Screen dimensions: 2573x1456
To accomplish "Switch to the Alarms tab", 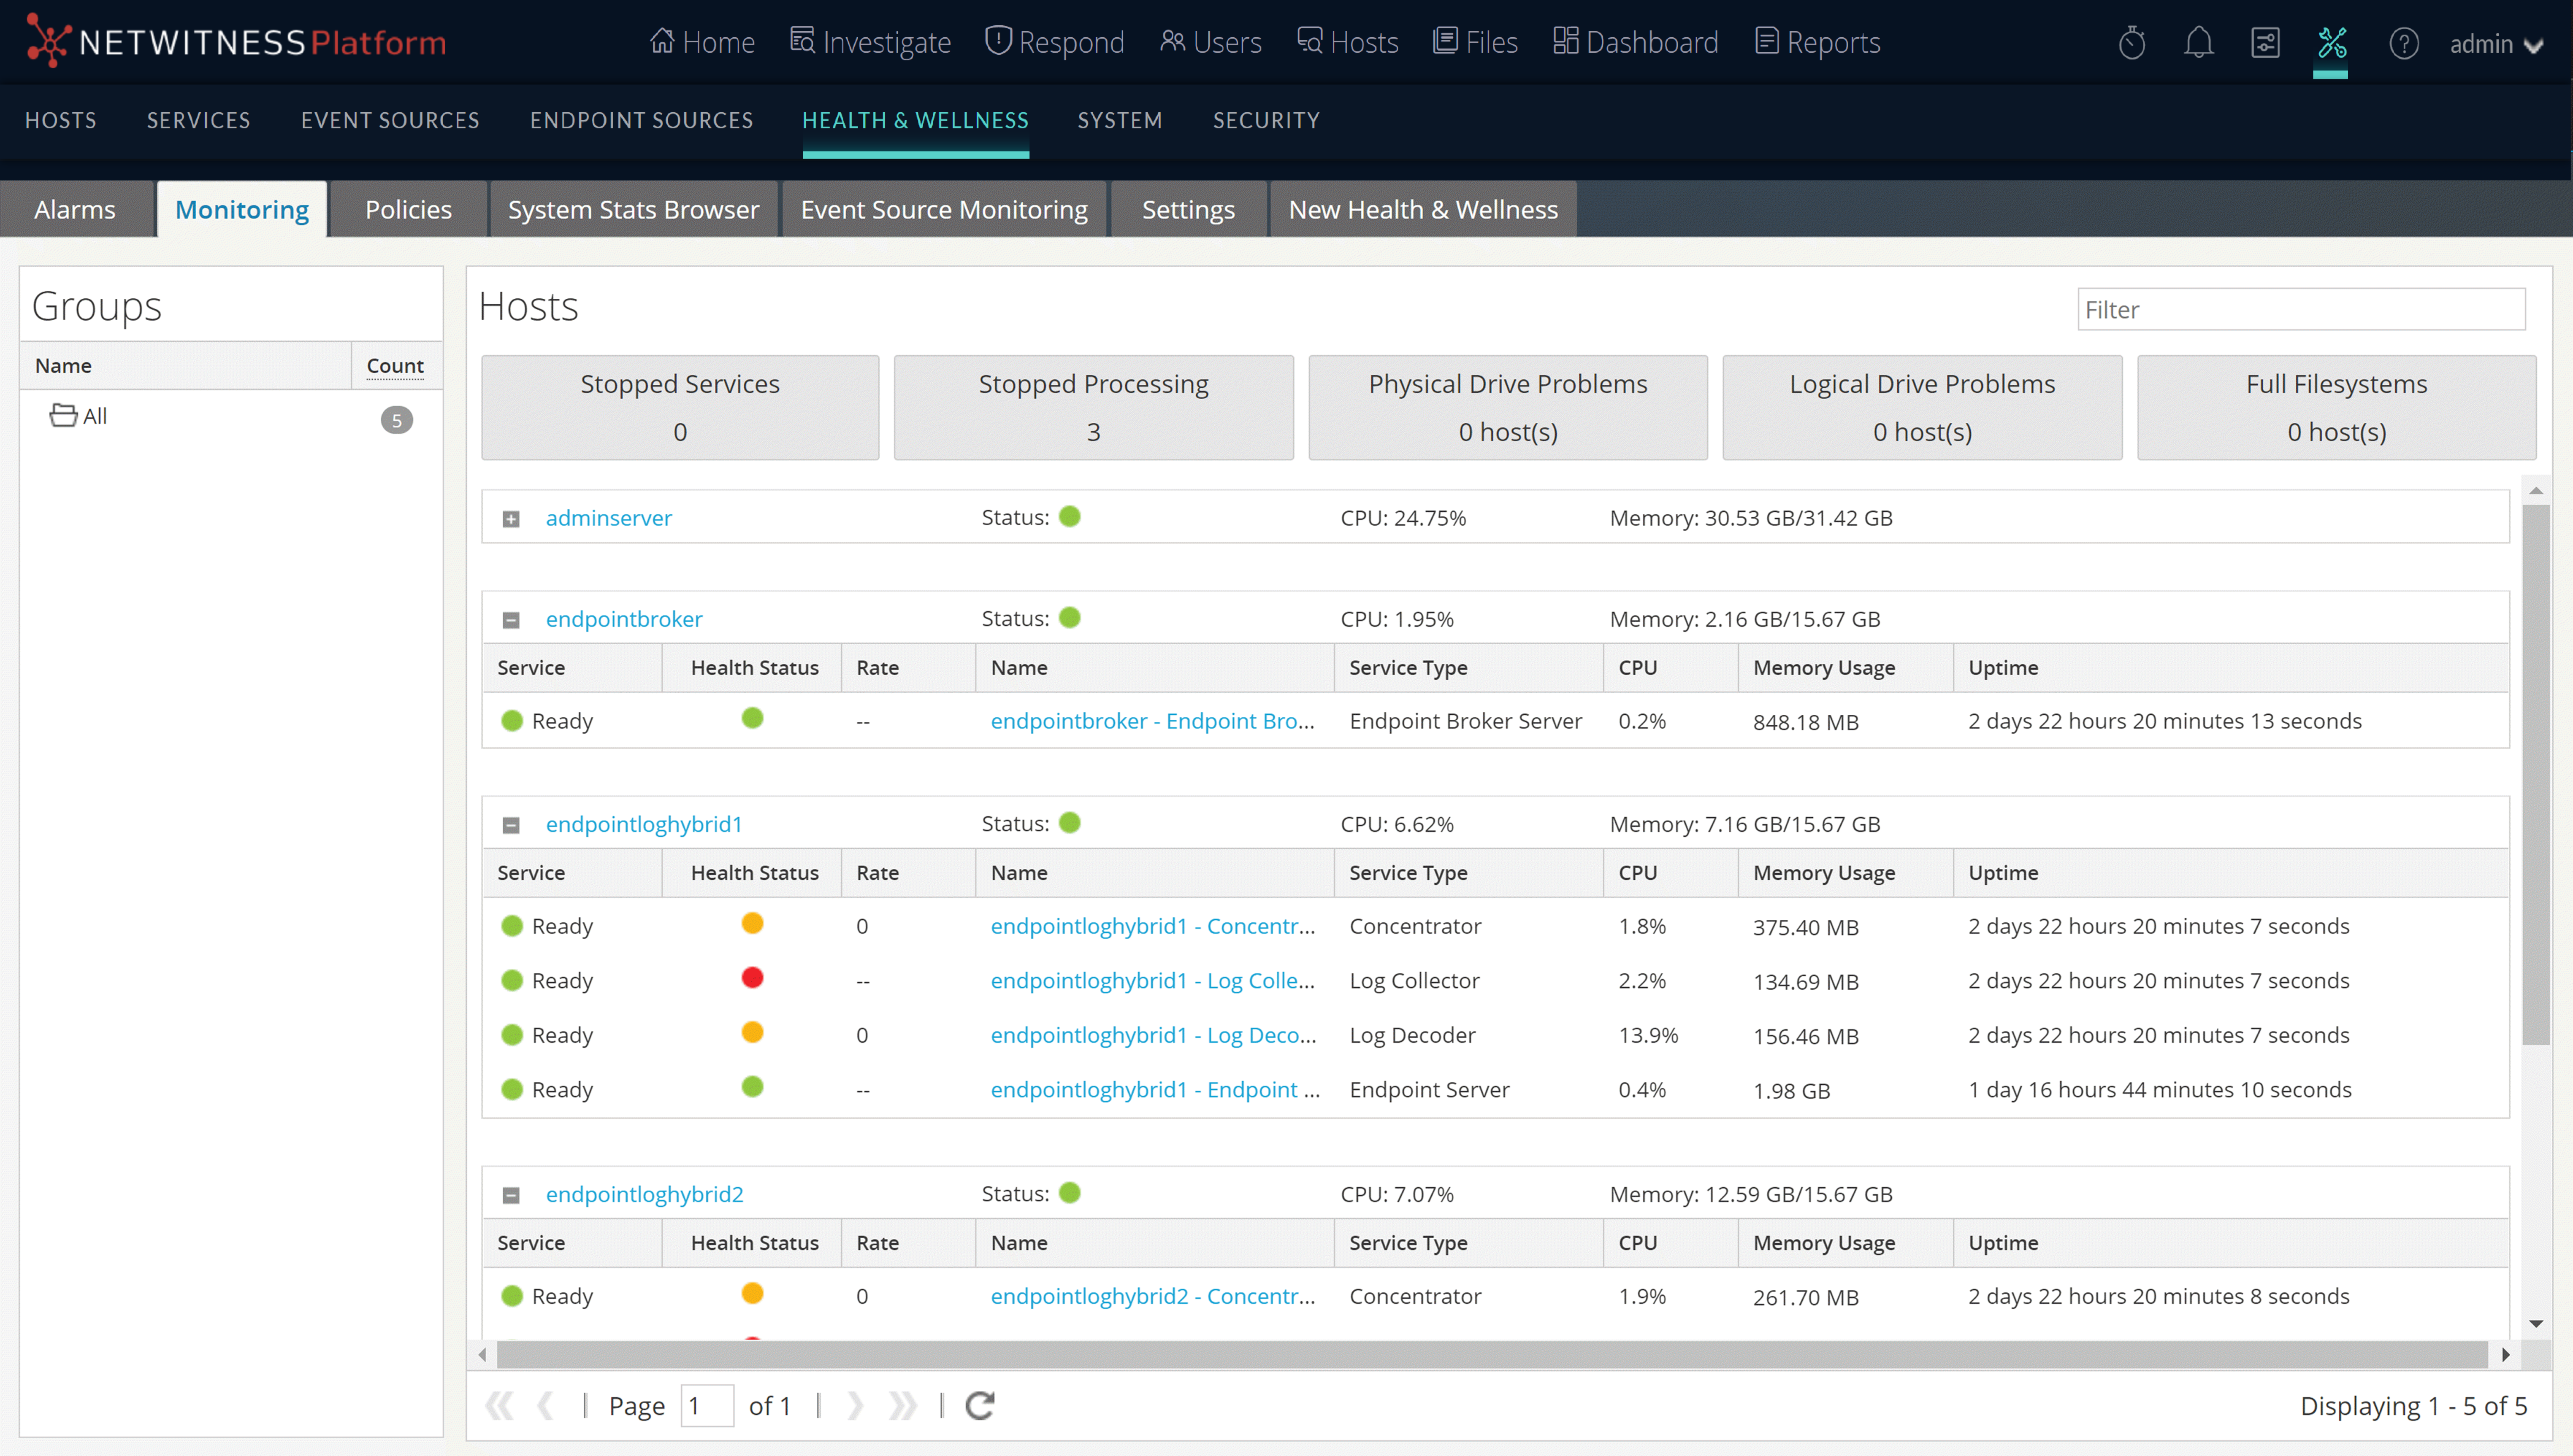I will pyautogui.click(x=75, y=209).
